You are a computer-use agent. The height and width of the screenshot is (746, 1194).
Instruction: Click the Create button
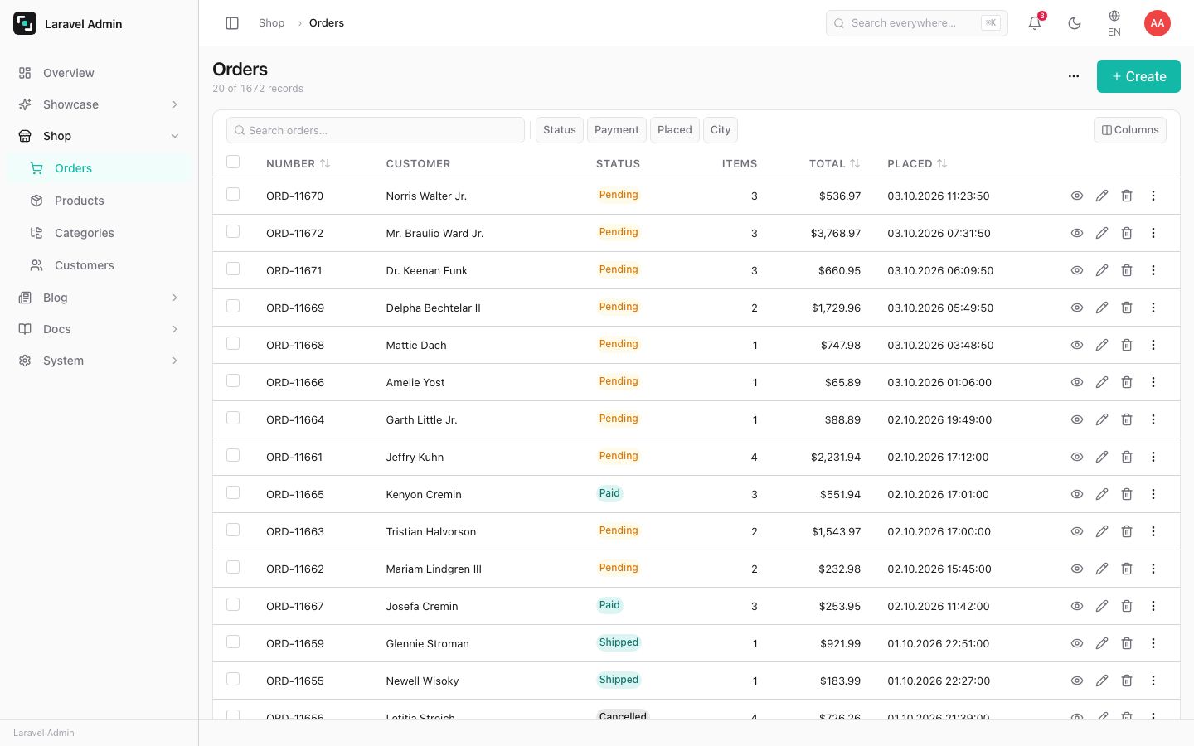pos(1138,76)
